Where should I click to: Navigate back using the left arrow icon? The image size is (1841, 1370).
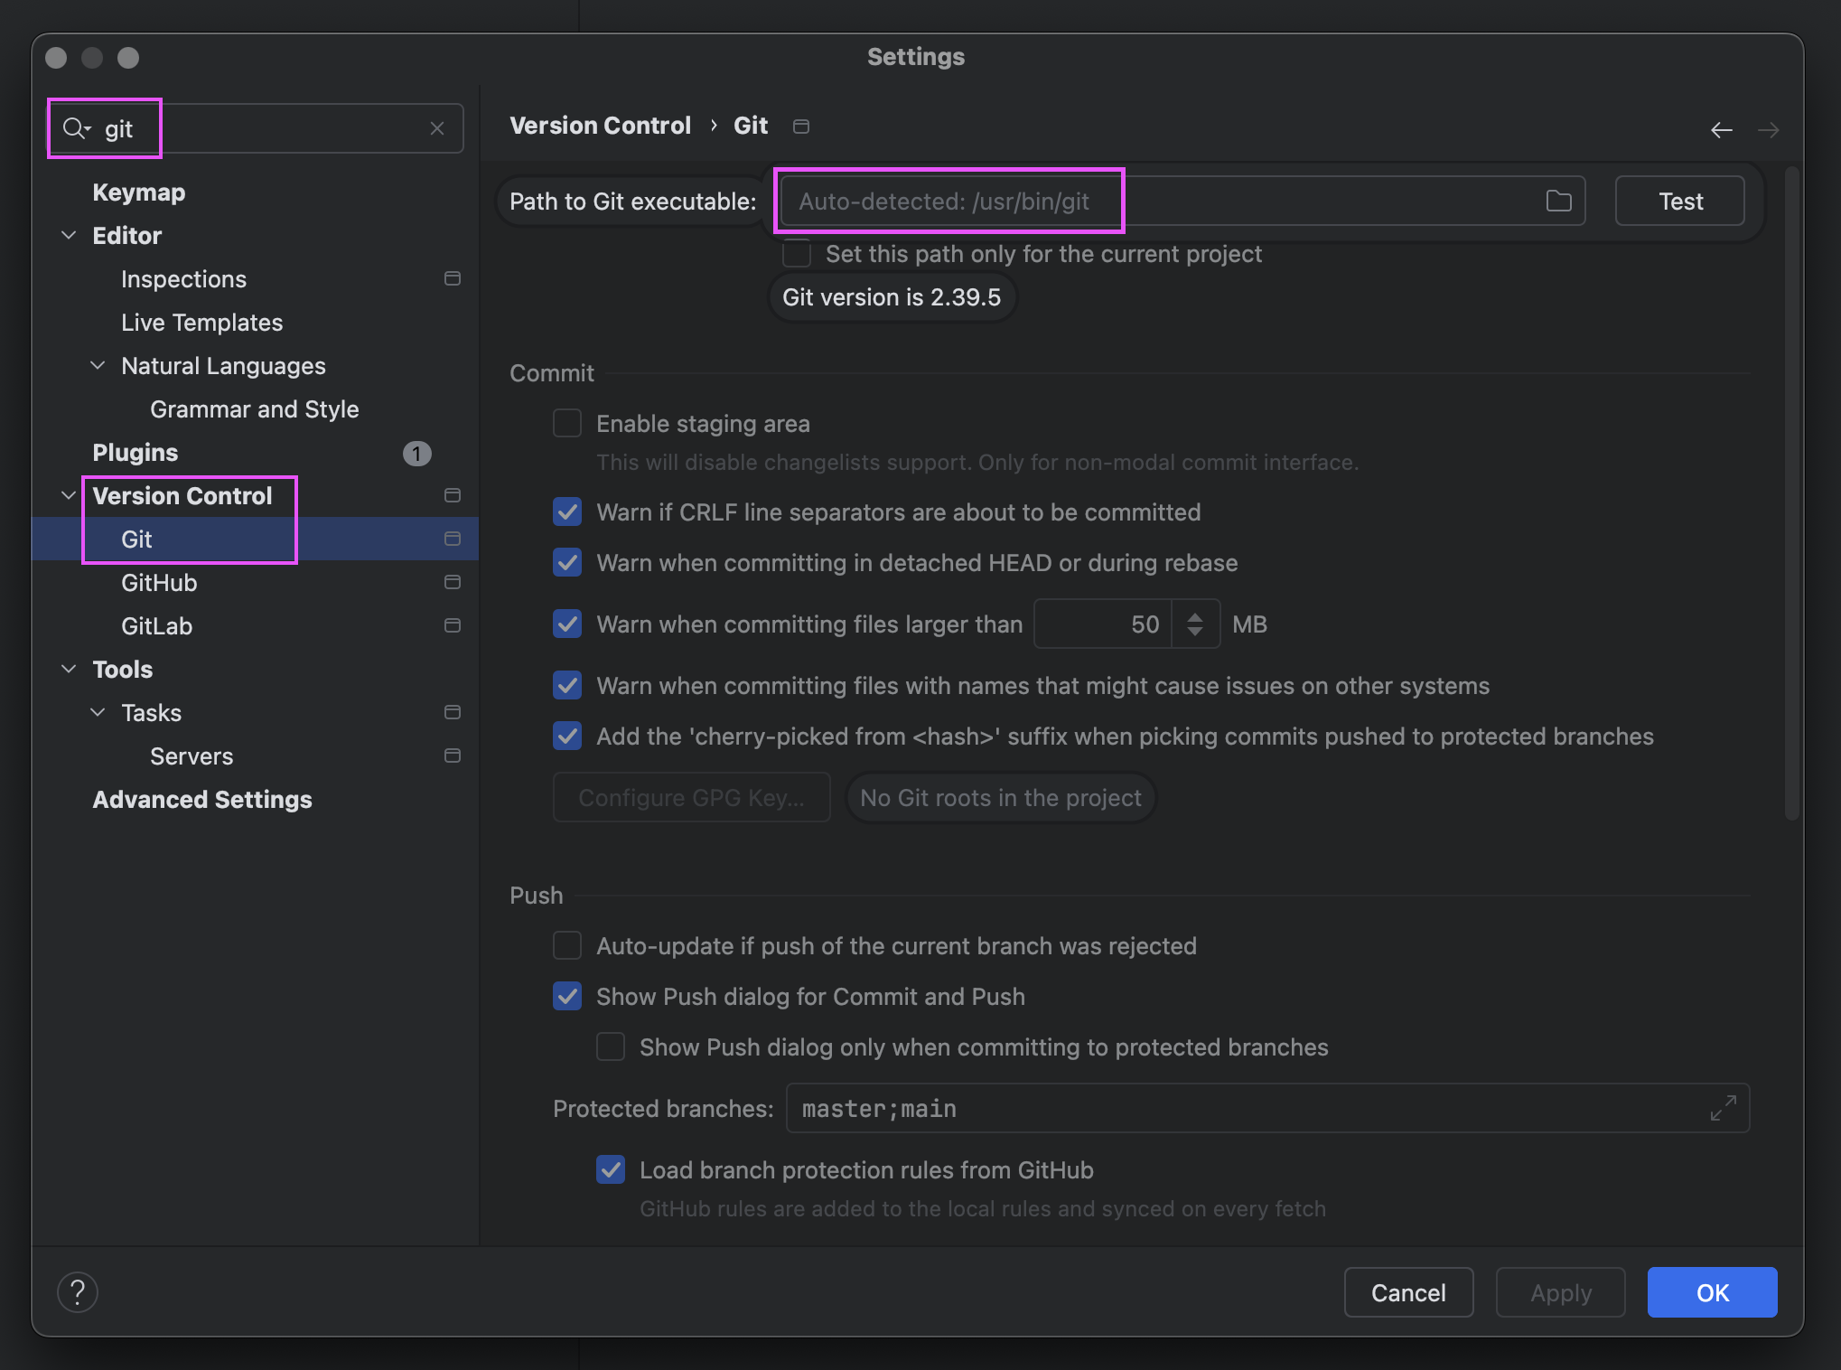(1722, 130)
